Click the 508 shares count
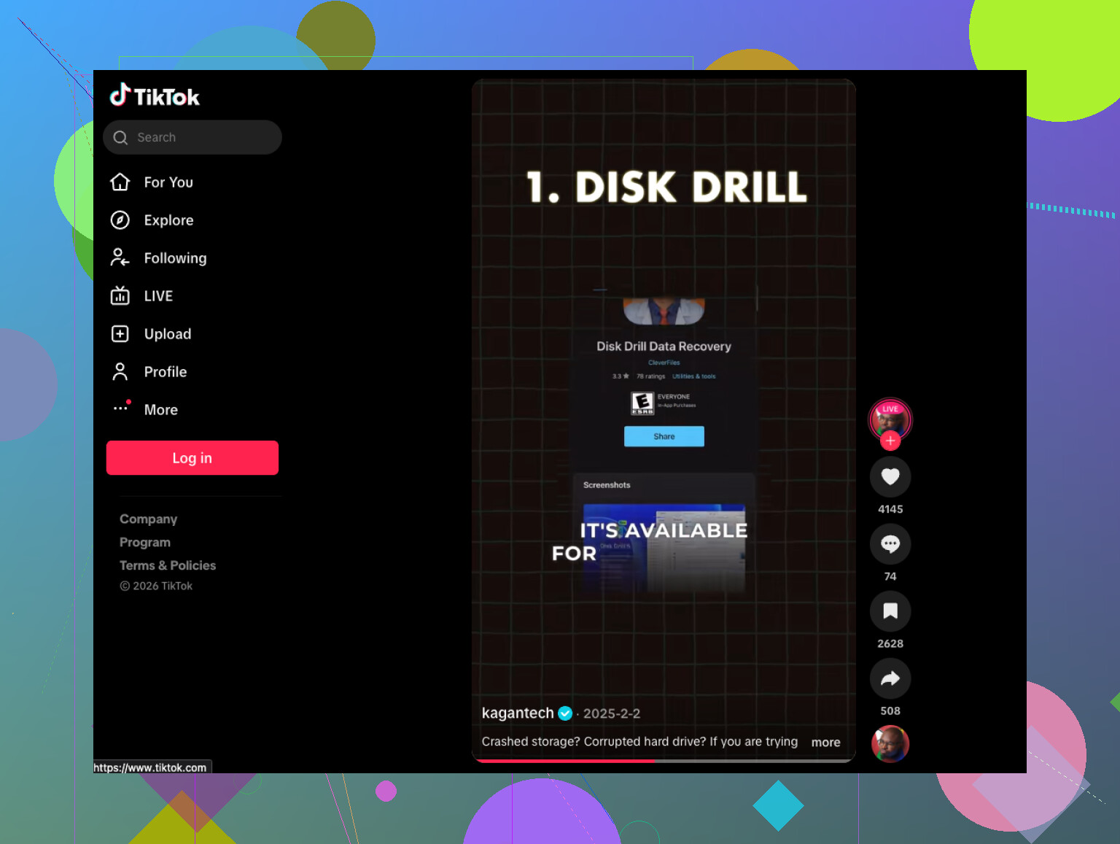Screen dimensions: 1120x844 890,711
